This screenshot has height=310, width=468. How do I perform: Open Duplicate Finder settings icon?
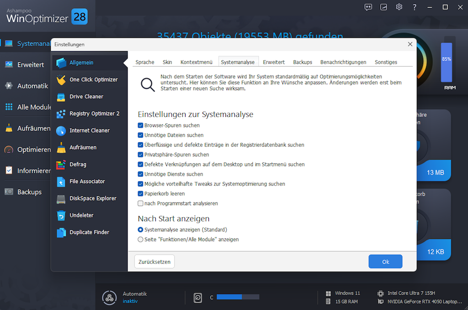[61, 232]
